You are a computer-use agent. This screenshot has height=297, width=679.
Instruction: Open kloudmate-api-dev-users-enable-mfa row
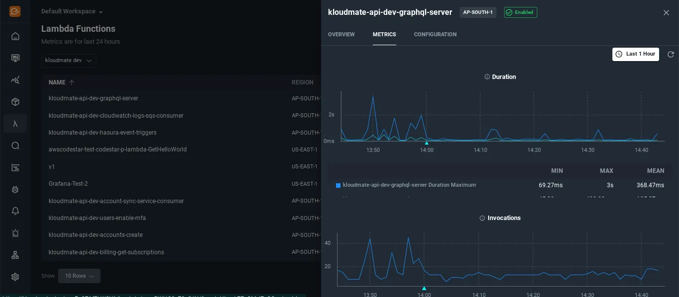point(181,218)
